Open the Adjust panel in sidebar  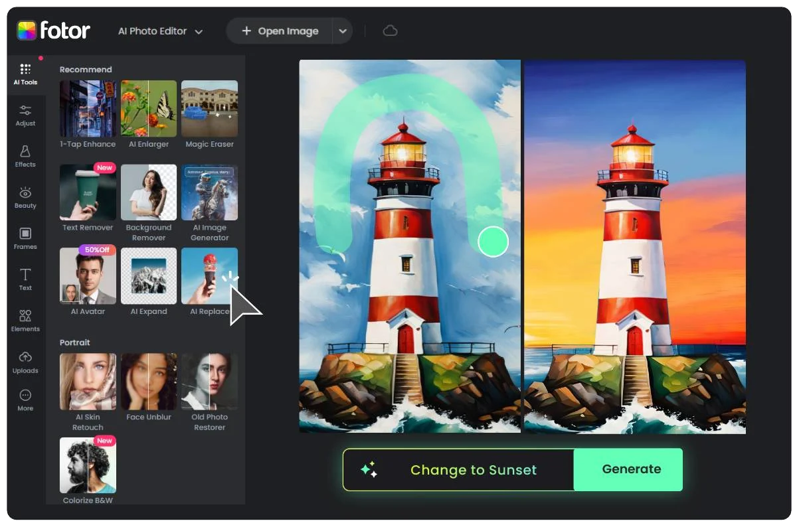[25, 115]
